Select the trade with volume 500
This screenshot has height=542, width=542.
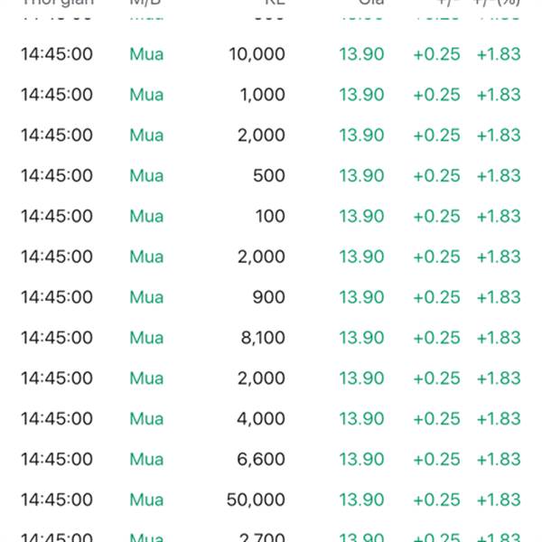[x=271, y=175]
